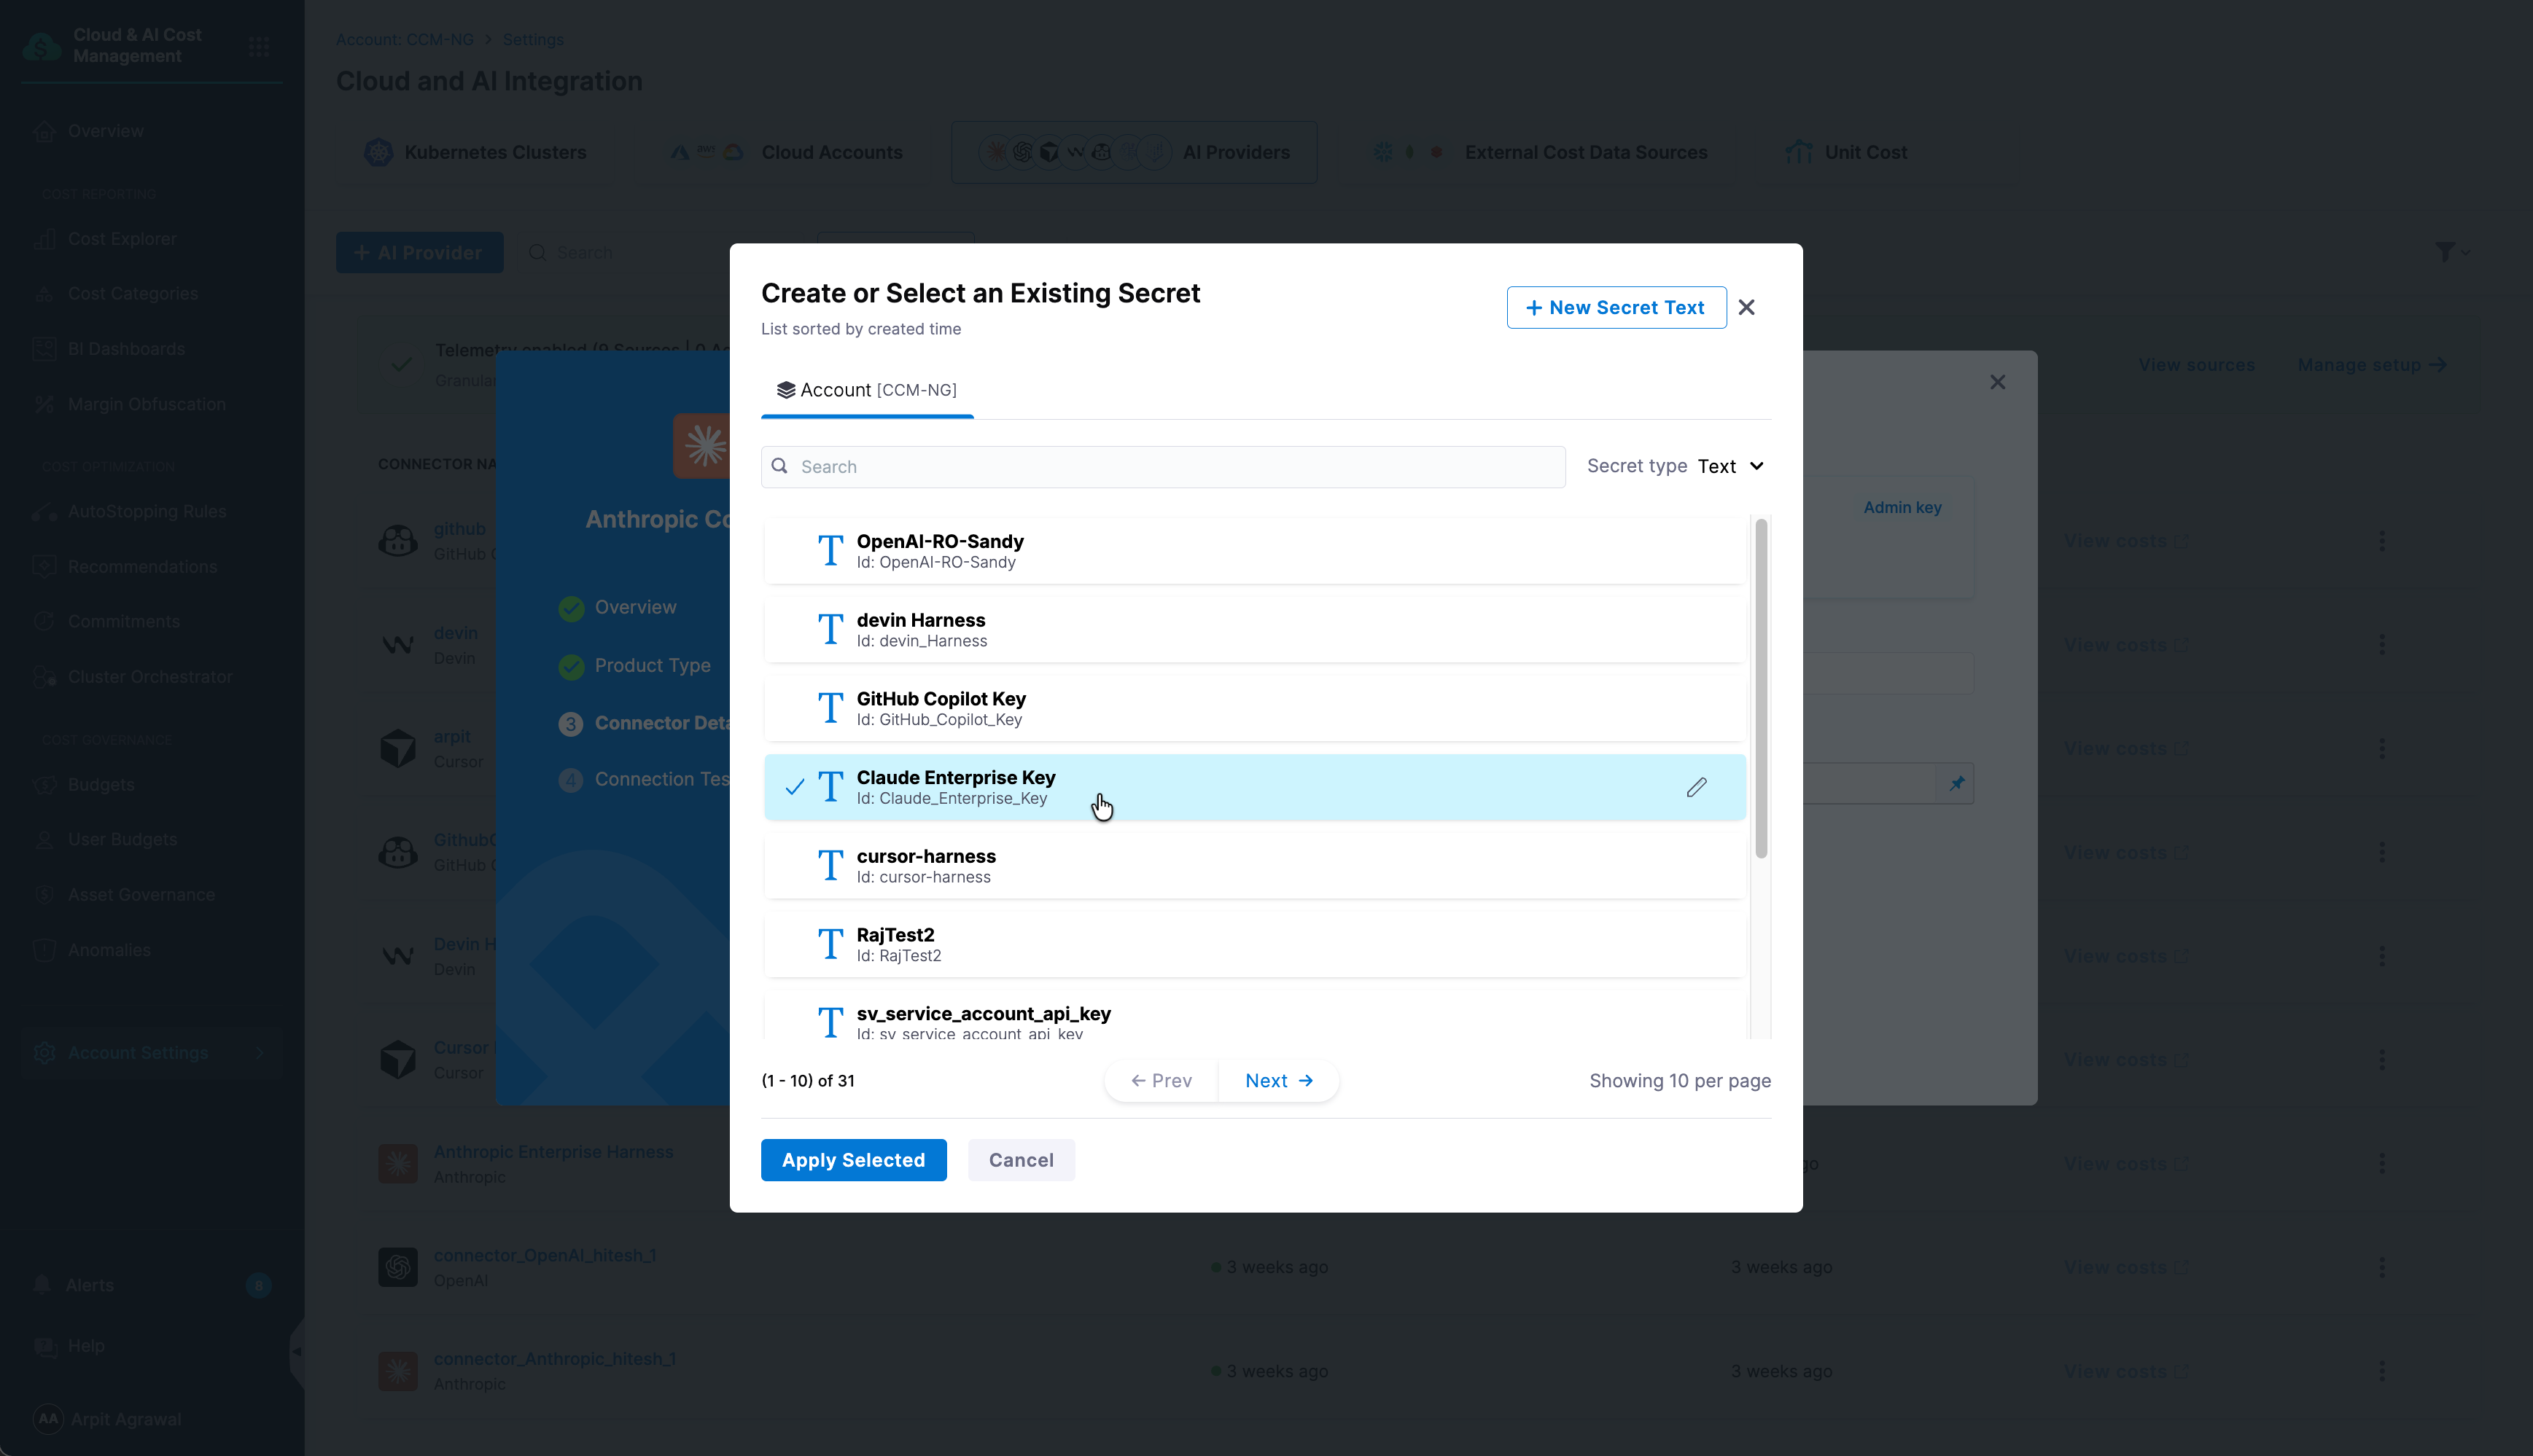Edit the Claude Enterprise Key secret
Viewport: 2533px width, 1456px height.
(x=1697, y=788)
